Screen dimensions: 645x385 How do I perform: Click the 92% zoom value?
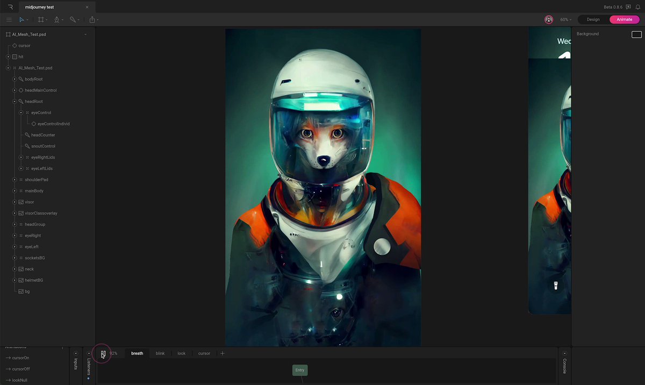coord(113,353)
